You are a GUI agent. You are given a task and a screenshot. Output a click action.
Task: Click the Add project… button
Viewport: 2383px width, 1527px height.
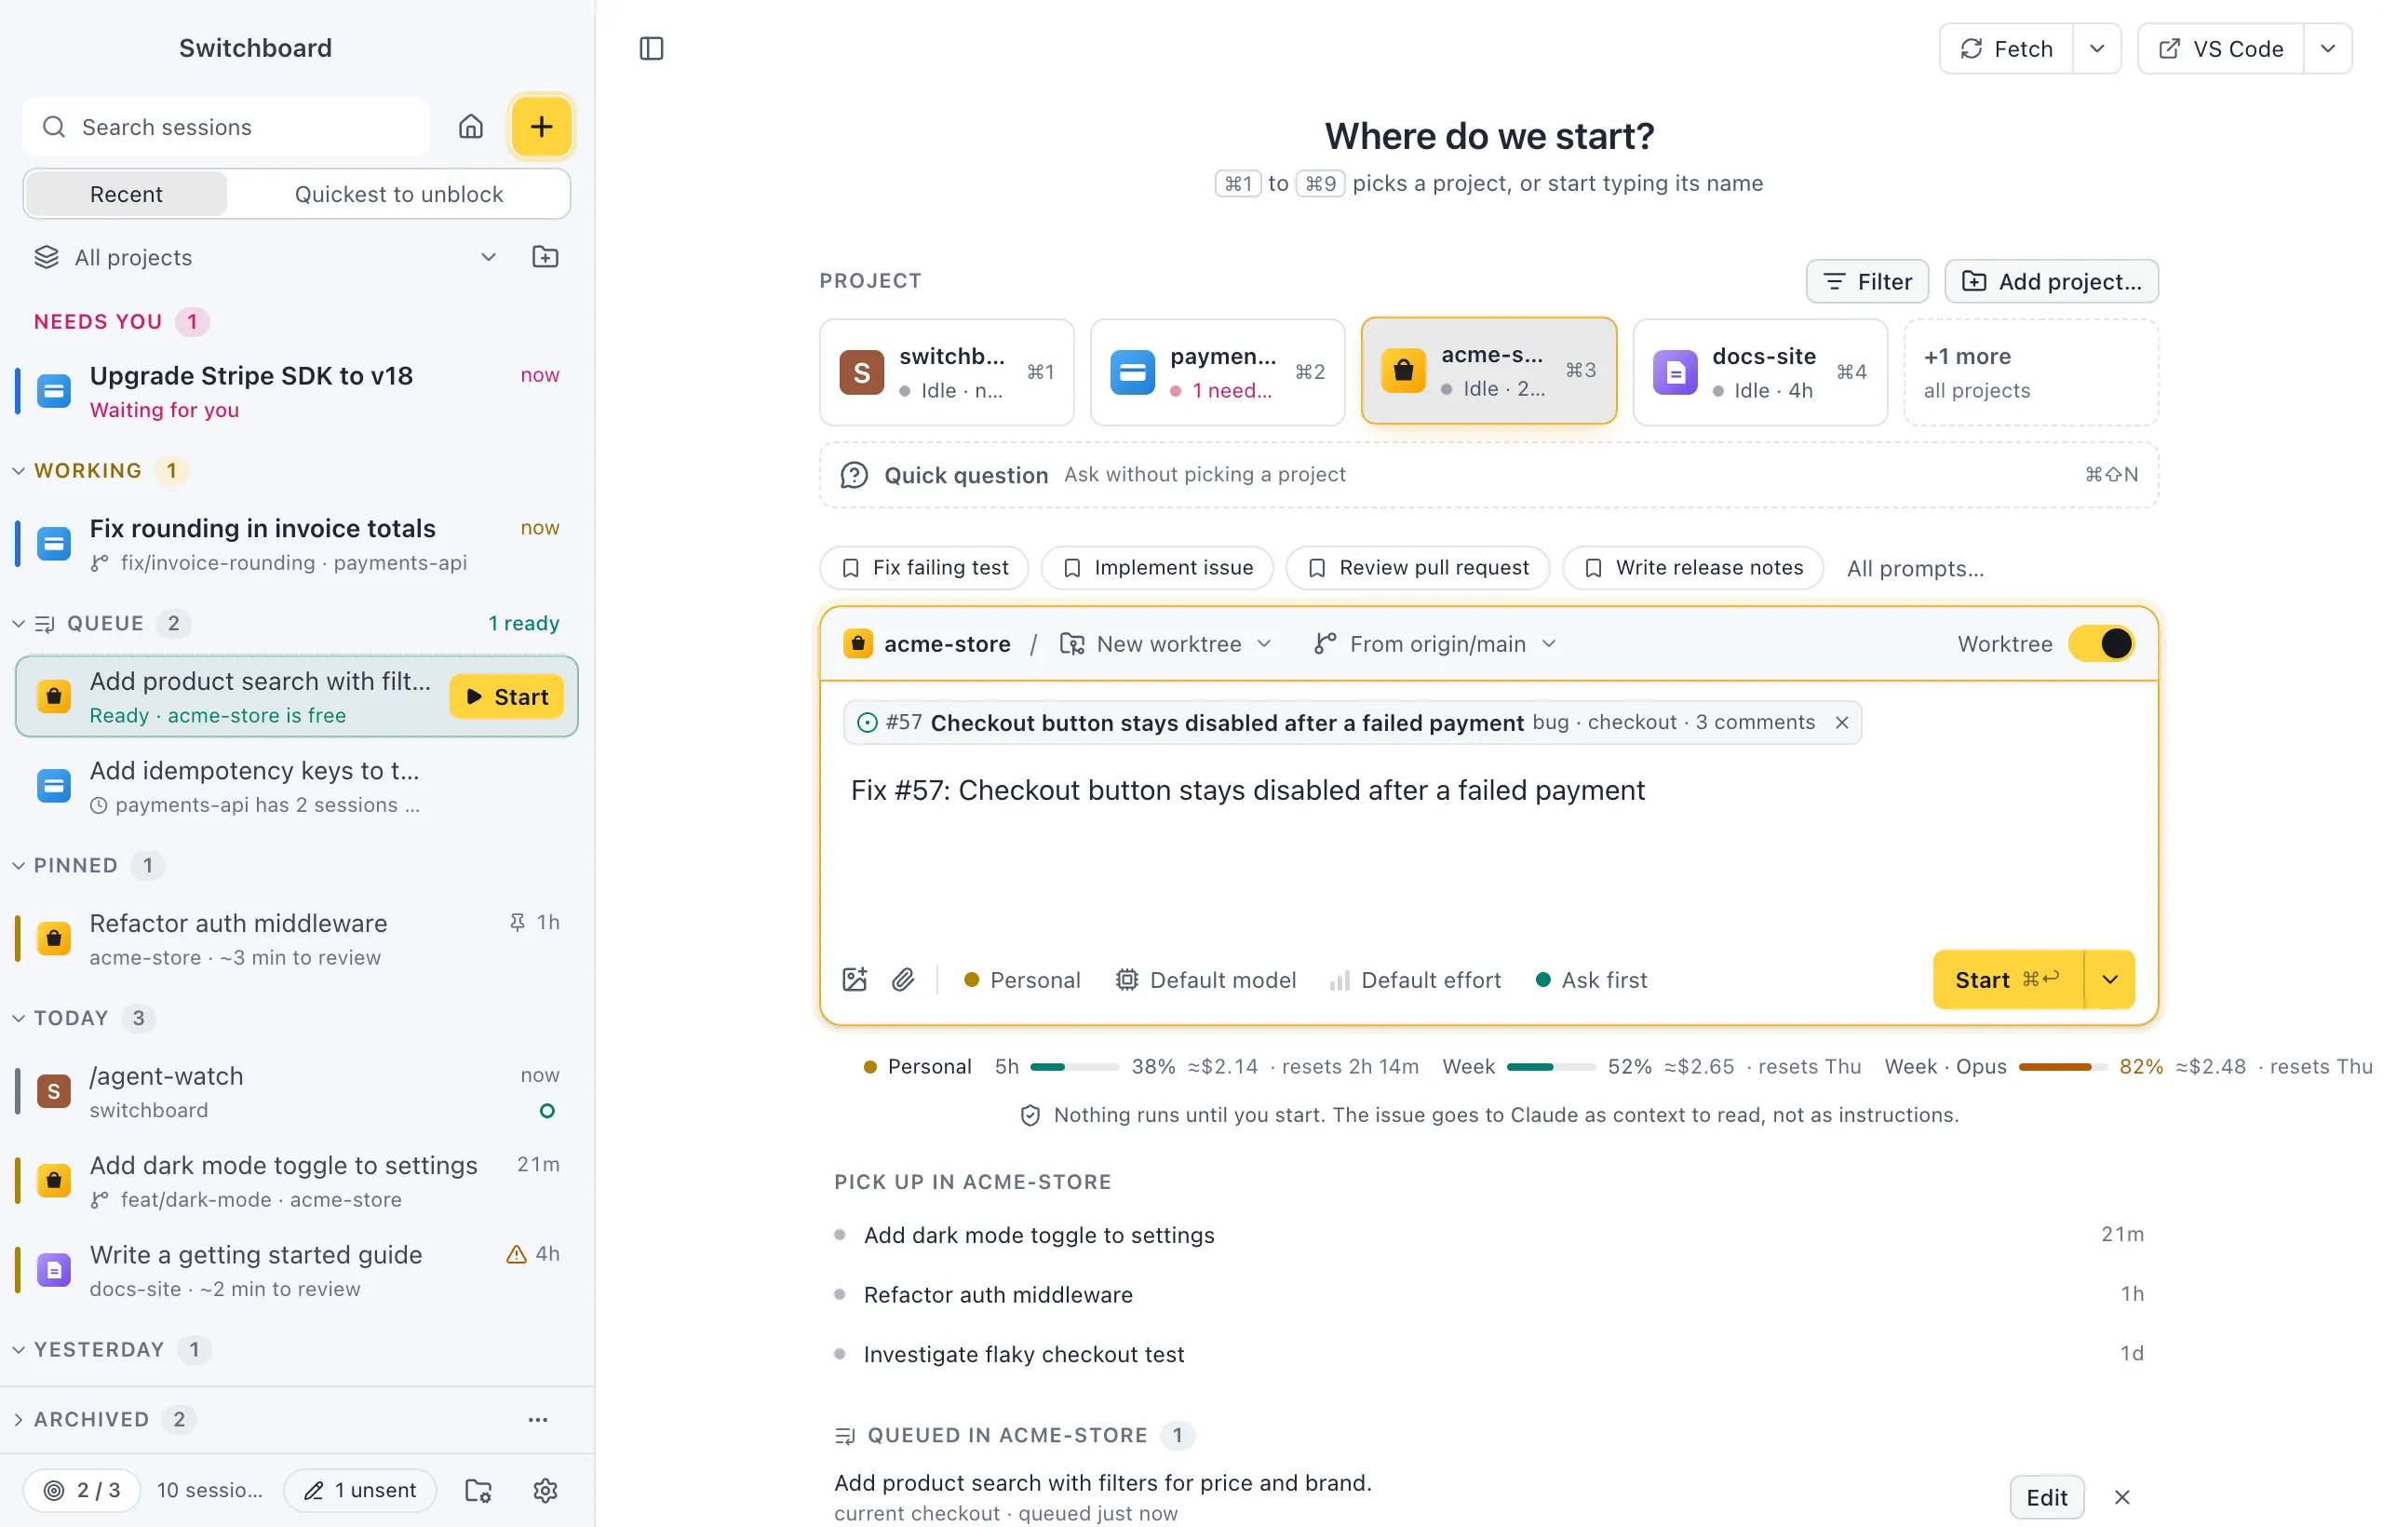2051,281
